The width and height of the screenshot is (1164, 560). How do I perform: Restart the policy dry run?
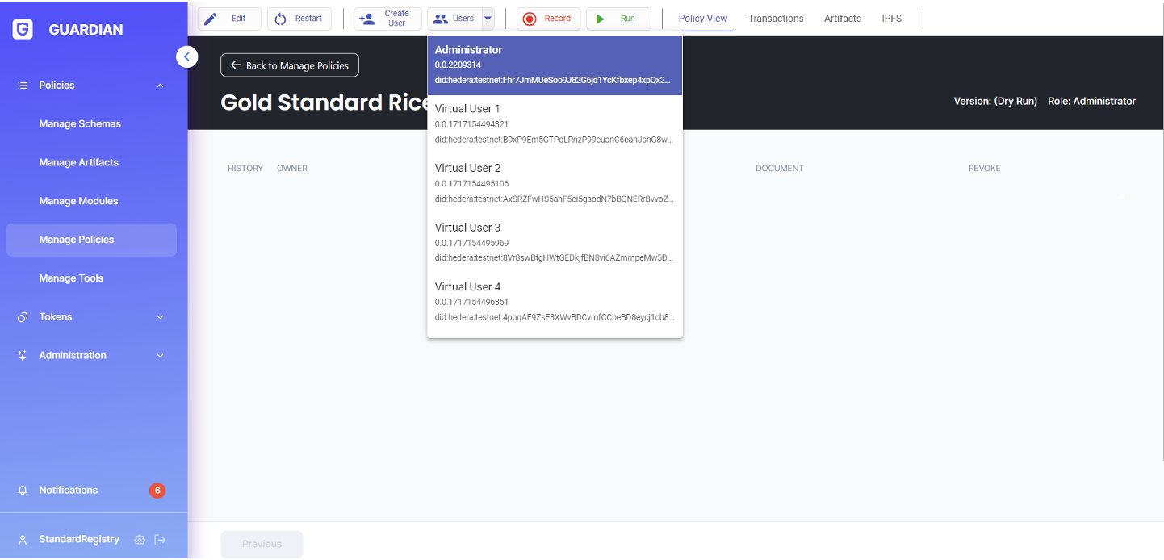coord(299,19)
